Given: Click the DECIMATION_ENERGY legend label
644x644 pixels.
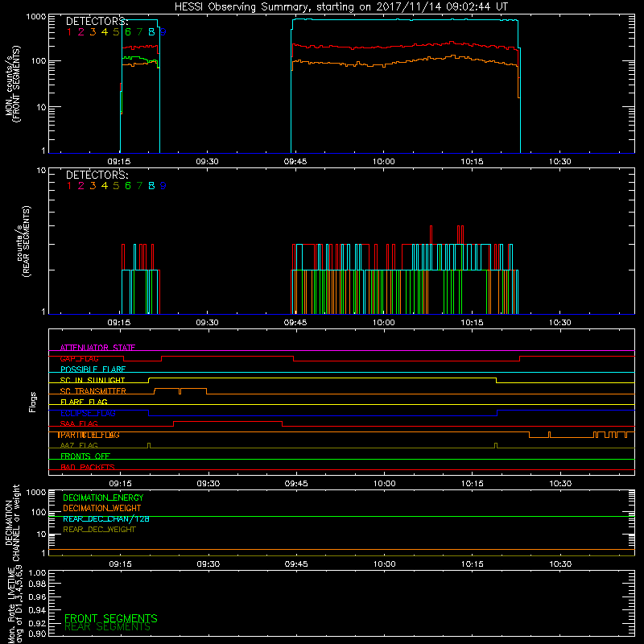Looking at the screenshot, I should point(103,497).
